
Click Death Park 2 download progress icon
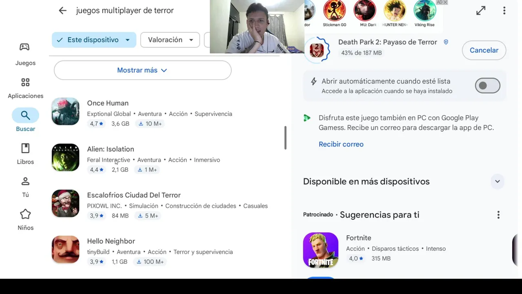(317, 50)
